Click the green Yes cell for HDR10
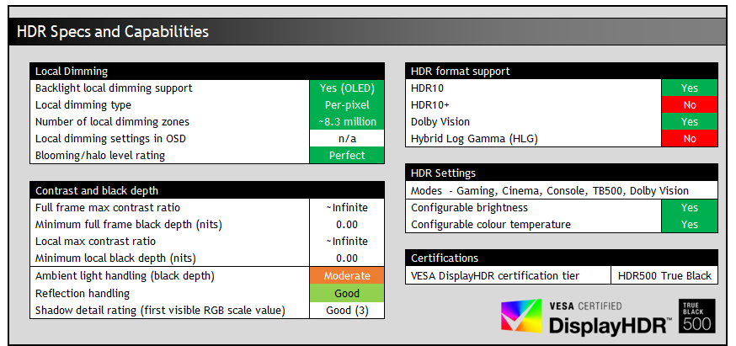Screen dimensions: 736x346 [x=689, y=88]
